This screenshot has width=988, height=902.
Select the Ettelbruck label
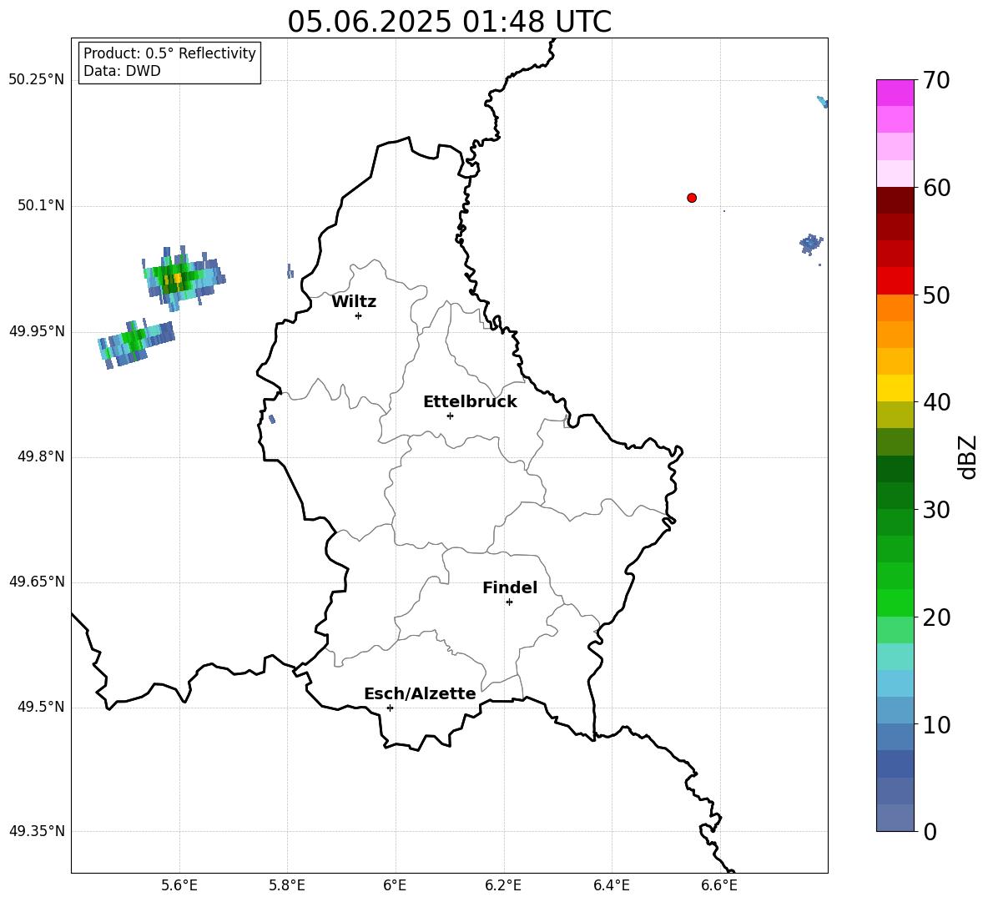[470, 402]
